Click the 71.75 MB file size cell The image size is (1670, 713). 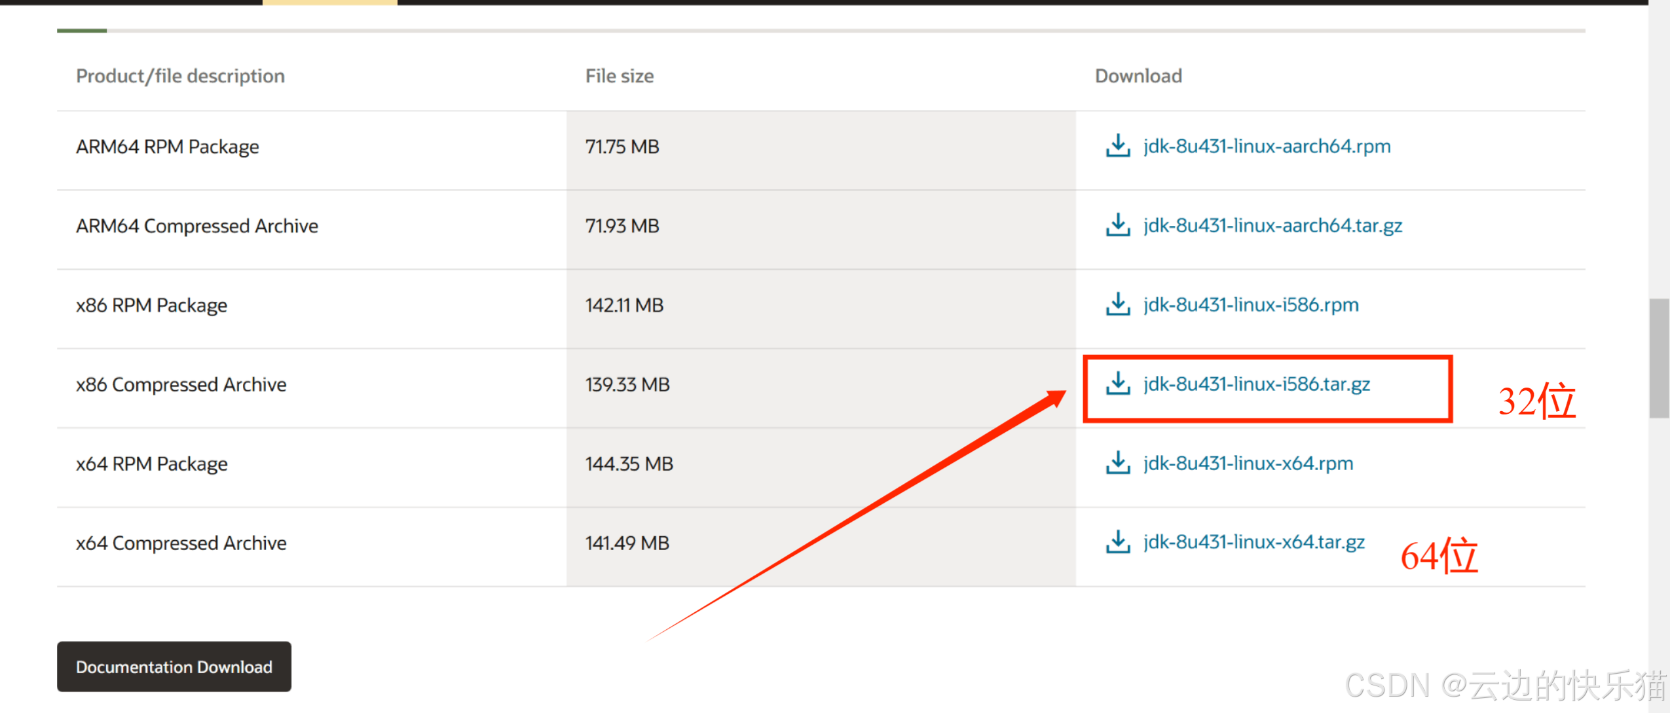pos(821,151)
